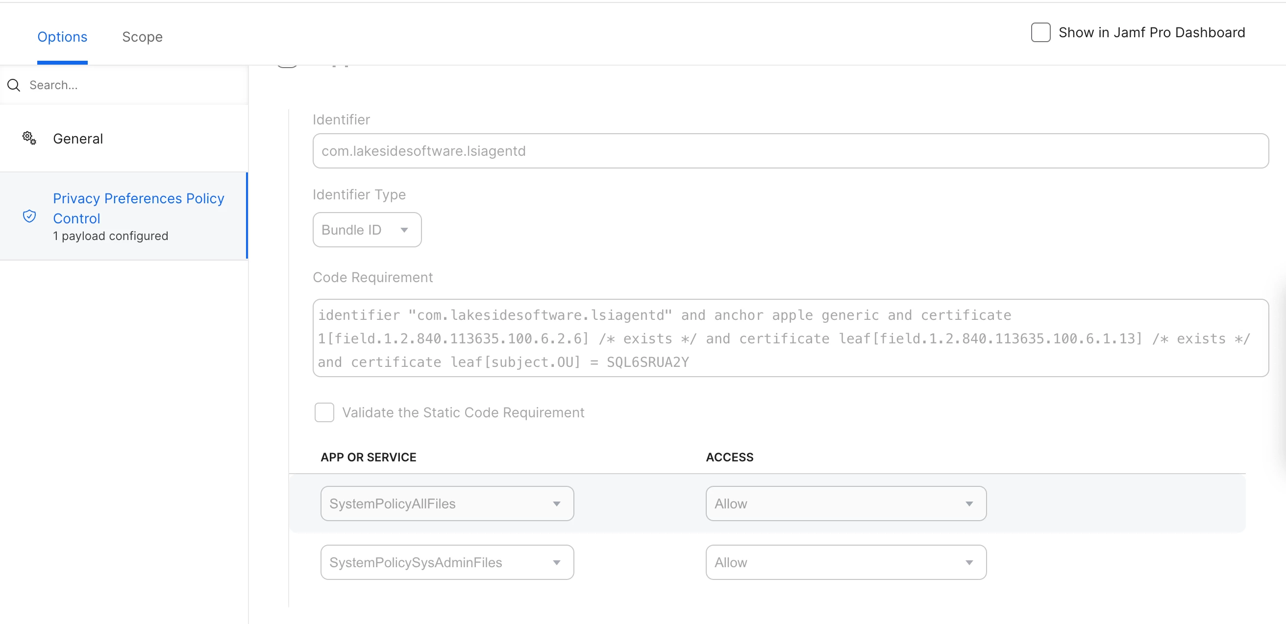The image size is (1286, 624).
Task: Click the SystemPolicySysAdminFiles dropdown arrow icon
Action: point(556,563)
